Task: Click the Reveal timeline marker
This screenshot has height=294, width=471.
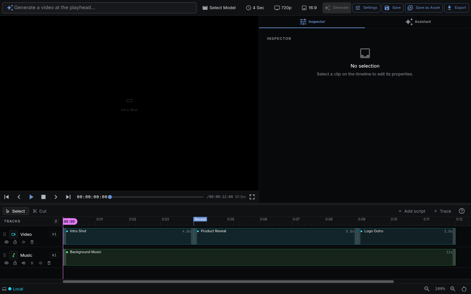Action: pos(200,219)
